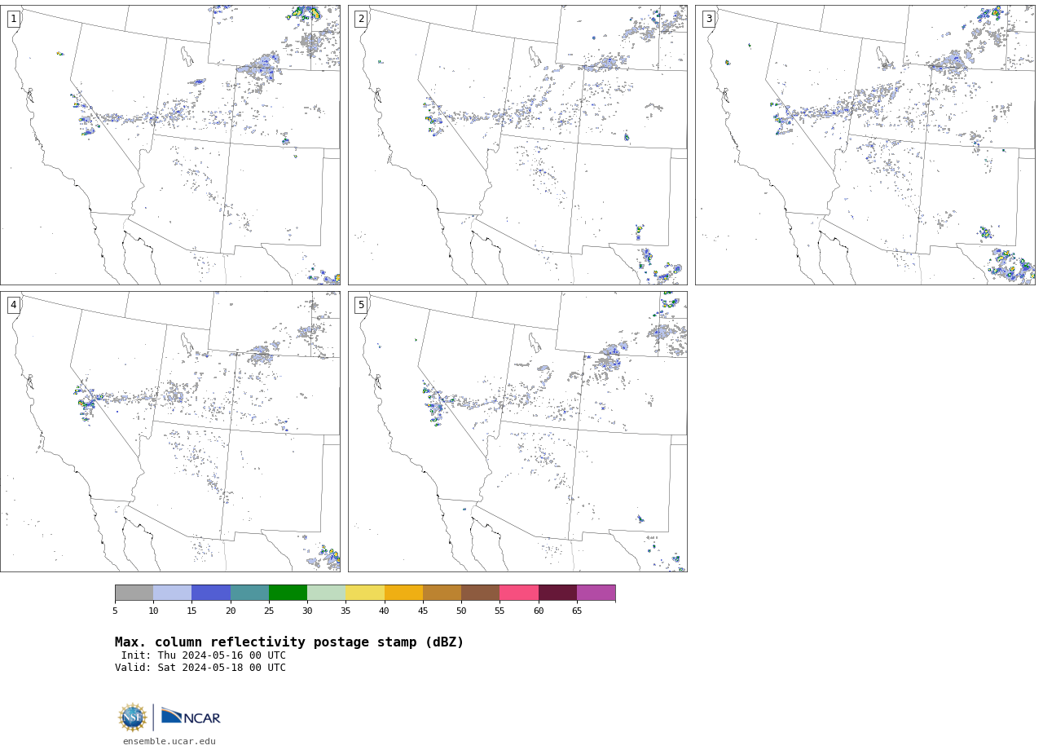
Task: Click the colorbar tick label 15
Action: tap(191, 611)
